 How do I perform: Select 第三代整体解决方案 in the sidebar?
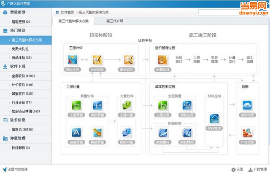point(26,40)
